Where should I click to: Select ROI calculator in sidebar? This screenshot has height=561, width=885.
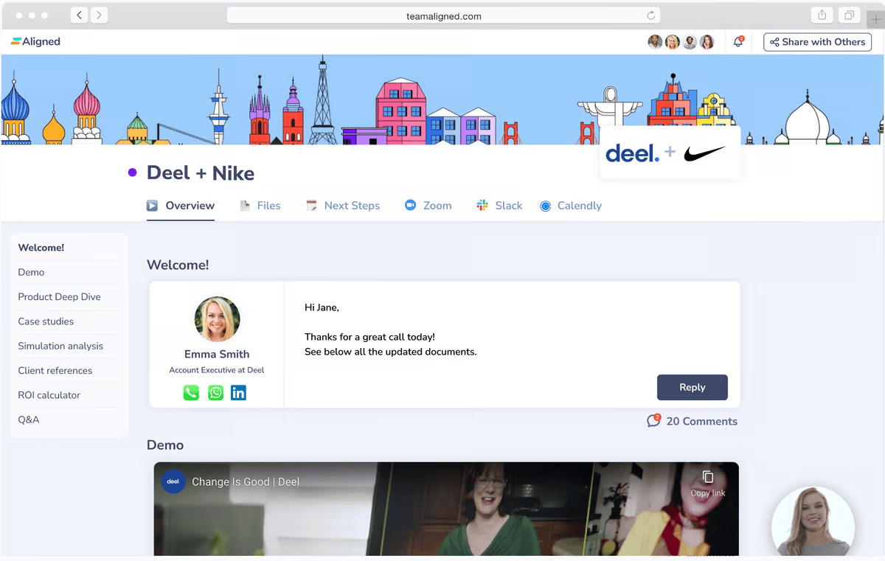49,395
